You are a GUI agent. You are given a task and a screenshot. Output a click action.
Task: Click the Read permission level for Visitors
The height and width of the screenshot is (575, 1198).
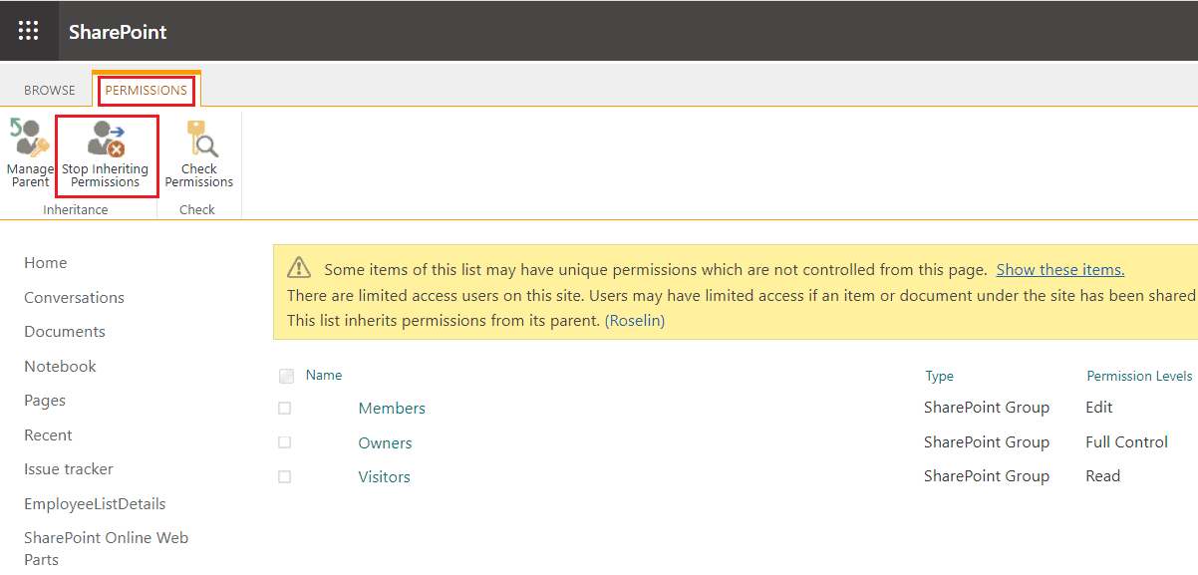coord(1103,475)
